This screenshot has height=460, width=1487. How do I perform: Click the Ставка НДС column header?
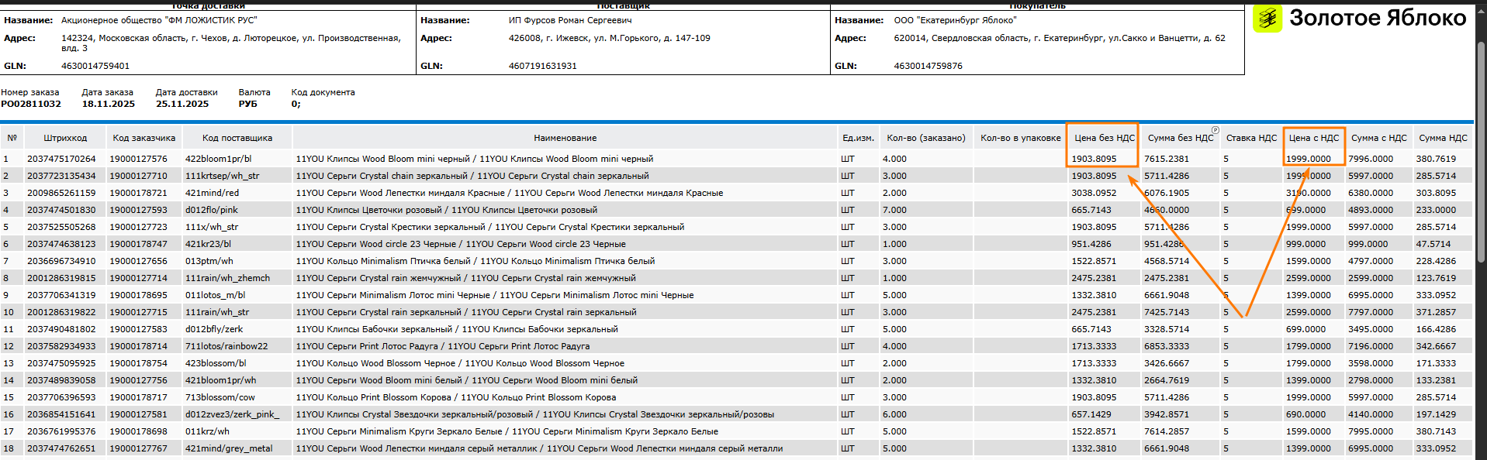(x=1251, y=138)
